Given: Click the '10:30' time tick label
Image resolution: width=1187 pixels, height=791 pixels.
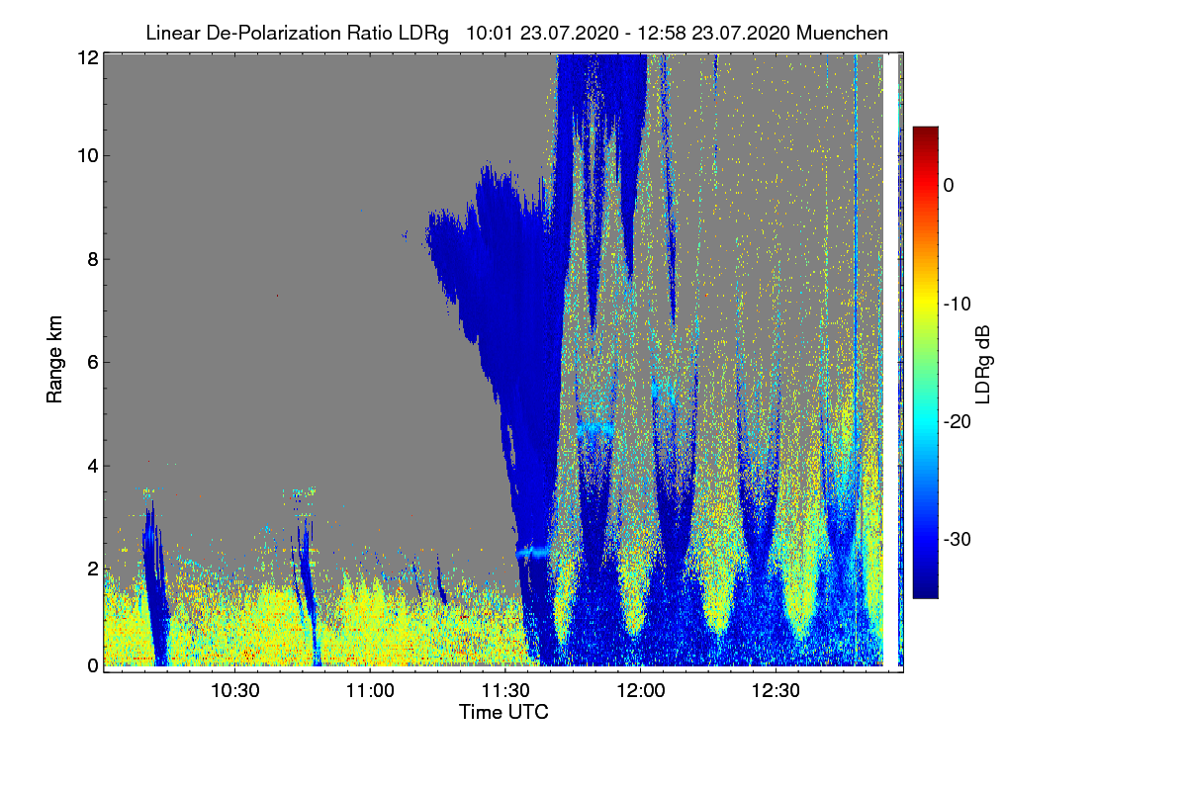Looking at the screenshot, I should tap(234, 690).
